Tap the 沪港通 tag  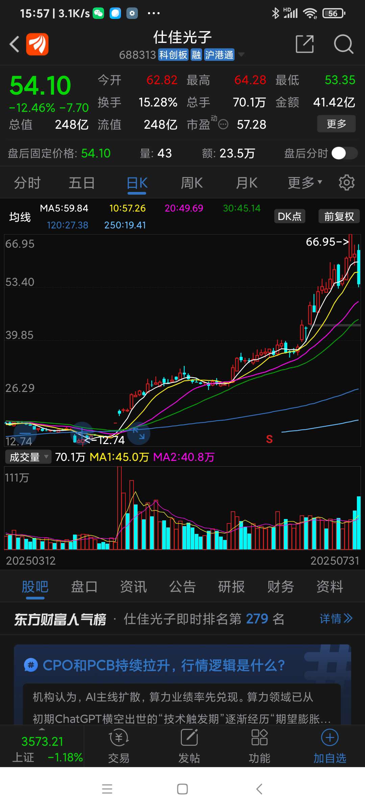[x=219, y=55]
